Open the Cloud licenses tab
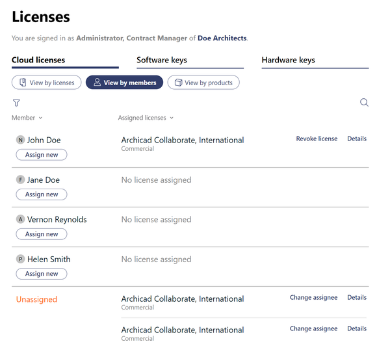 coord(65,60)
